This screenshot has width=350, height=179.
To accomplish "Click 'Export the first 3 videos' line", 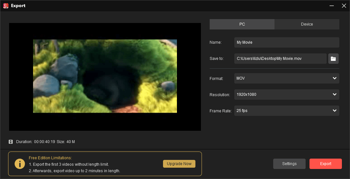I will tap(69, 164).
